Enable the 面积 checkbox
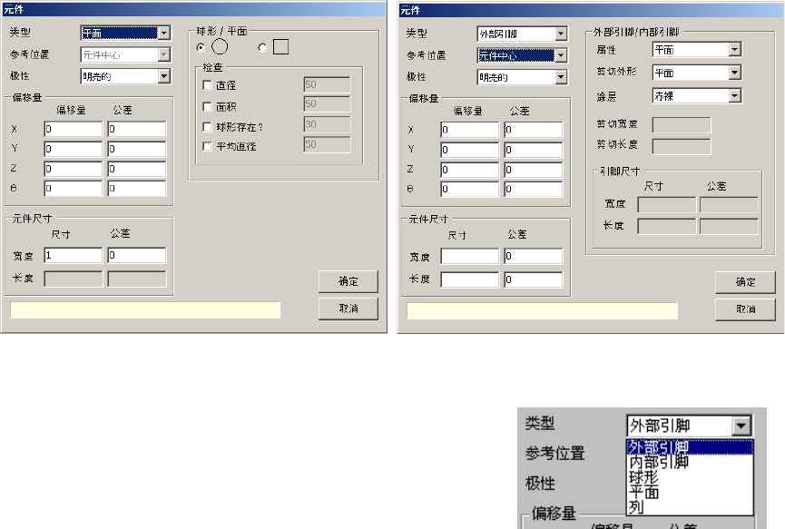This screenshot has width=785, height=529. [x=207, y=106]
